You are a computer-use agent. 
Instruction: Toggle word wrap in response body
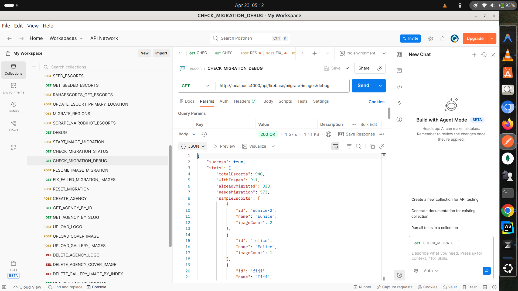[335, 146]
